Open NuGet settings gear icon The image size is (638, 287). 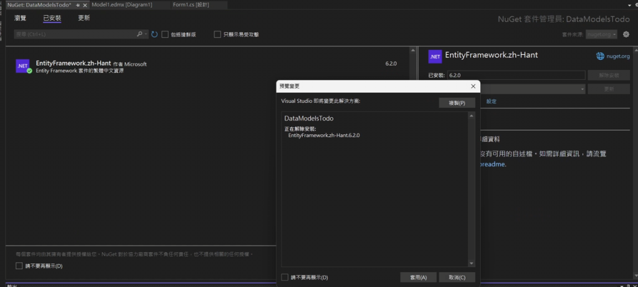pos(626,34)
